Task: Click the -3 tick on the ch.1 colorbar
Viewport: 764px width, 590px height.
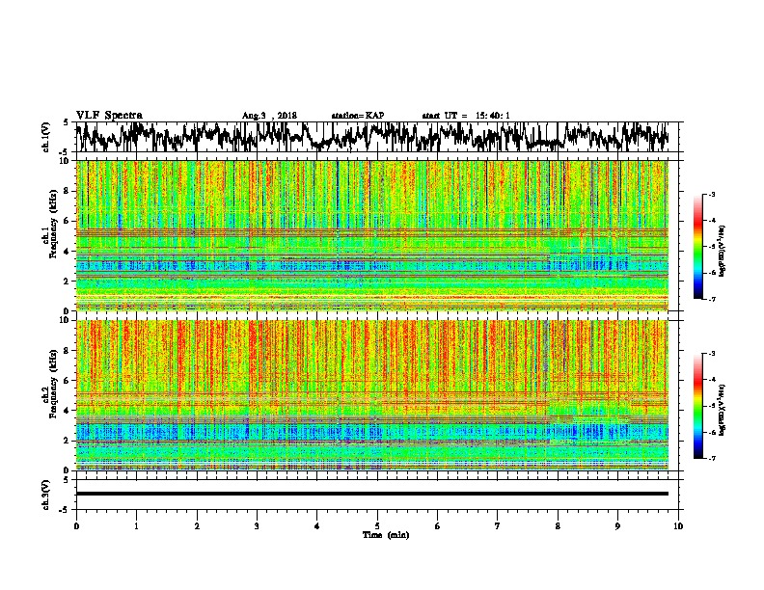Action: click(x=712, y=194)
